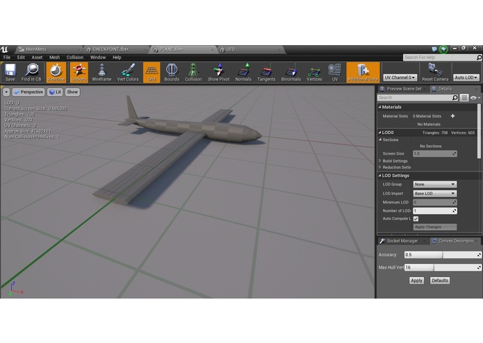Click the Details search magnifier icon

(455, 98)
